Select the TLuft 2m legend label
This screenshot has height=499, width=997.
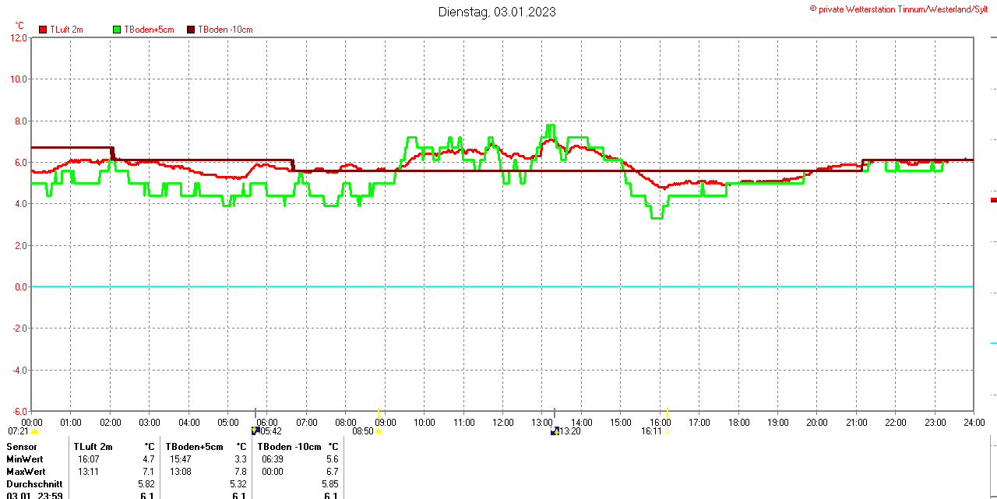[x=66, y=30]
